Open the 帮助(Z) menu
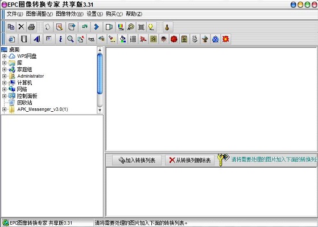The image size is (318, 227). pyautogui.click(x=134, y=14)
